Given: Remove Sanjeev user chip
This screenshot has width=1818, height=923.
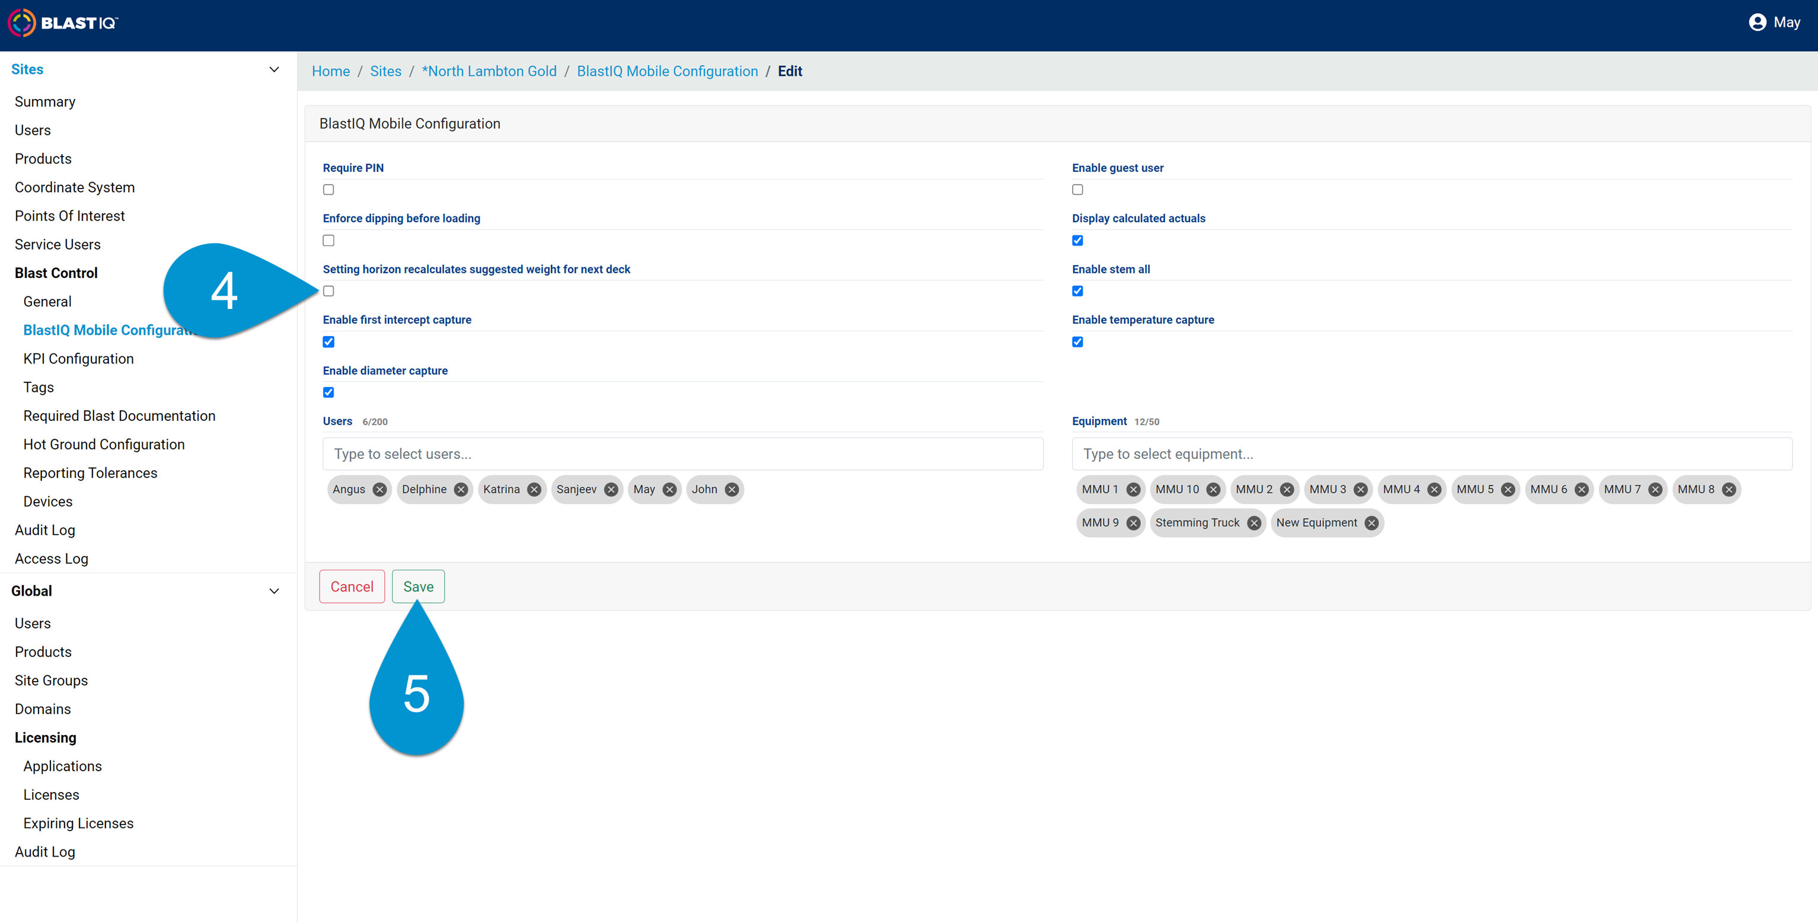Looking at the screenshot, I should tap(611, 489).
